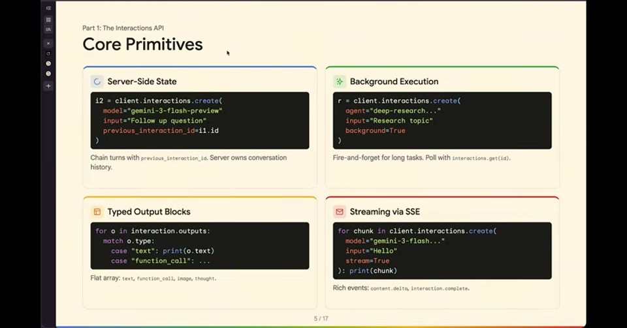
Task: Select the Streaming via SSE code block
Action: (442, 250)
